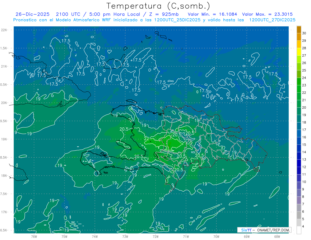This screenshot has height=240, width=311.
Task: Click latitude axis label "7.5N"
Action: [x=4, y=194]
